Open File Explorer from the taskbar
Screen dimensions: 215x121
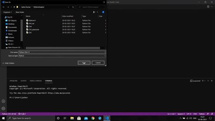[x=72, y=118]
